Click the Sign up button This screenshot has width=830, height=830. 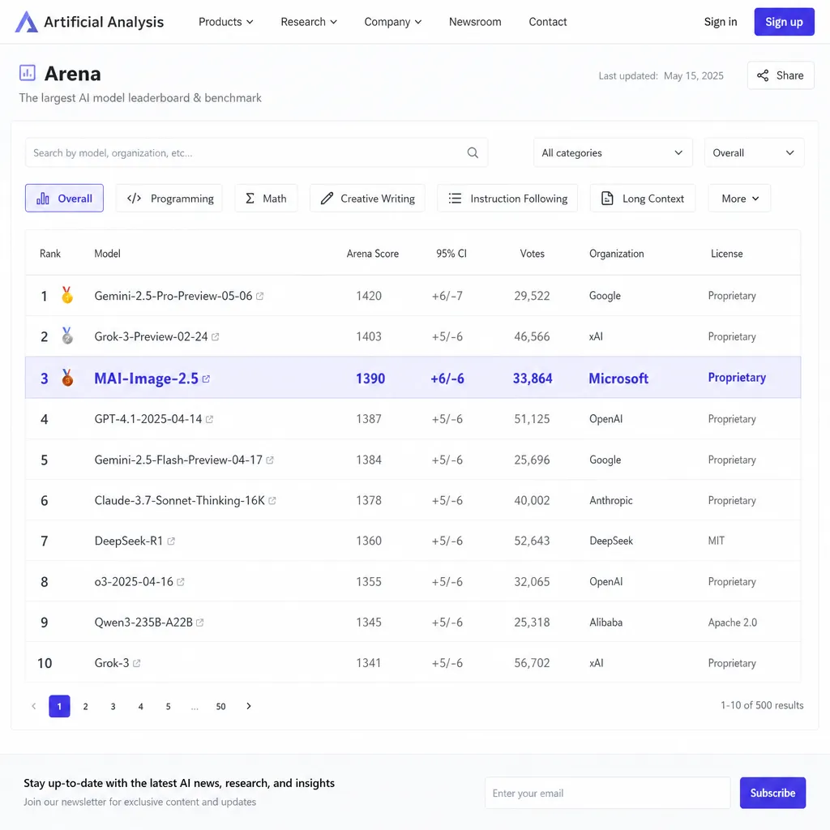click(784, 22)
